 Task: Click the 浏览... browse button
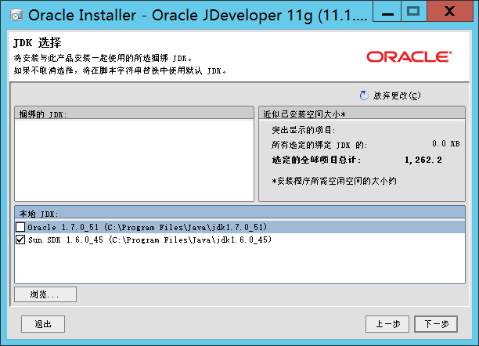45,294
